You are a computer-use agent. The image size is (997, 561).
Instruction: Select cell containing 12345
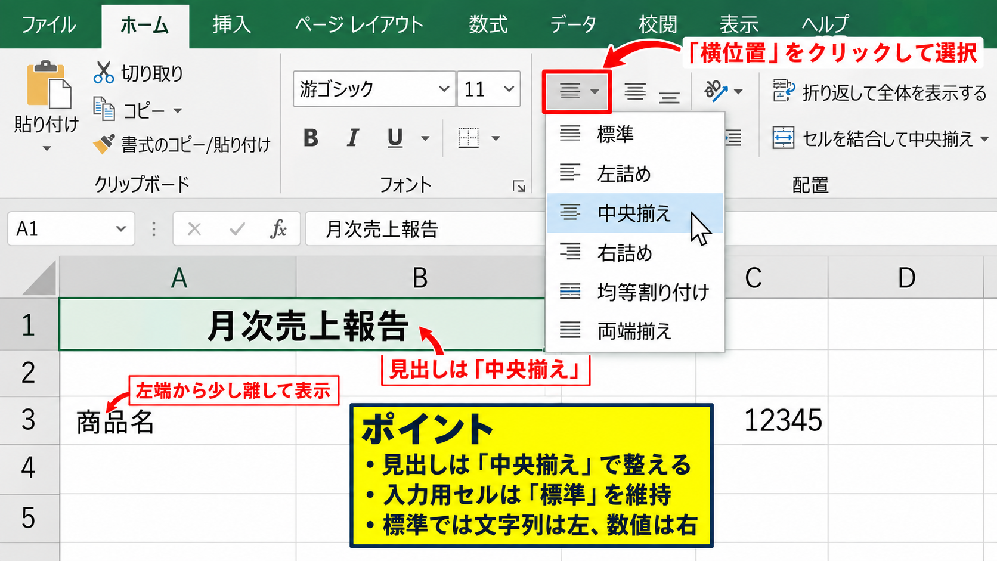tap(762, 420)
